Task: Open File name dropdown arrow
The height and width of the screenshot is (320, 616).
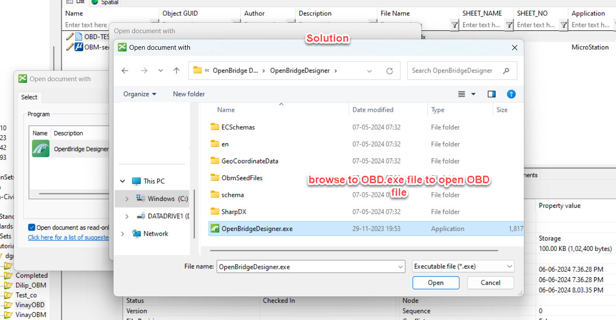Action: tap(400, 266)
